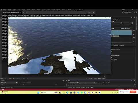The height and width of the screenshot is (103, 138).
Task: Open the weather widget on the taskbar
Action: click(x=5, y=92)
